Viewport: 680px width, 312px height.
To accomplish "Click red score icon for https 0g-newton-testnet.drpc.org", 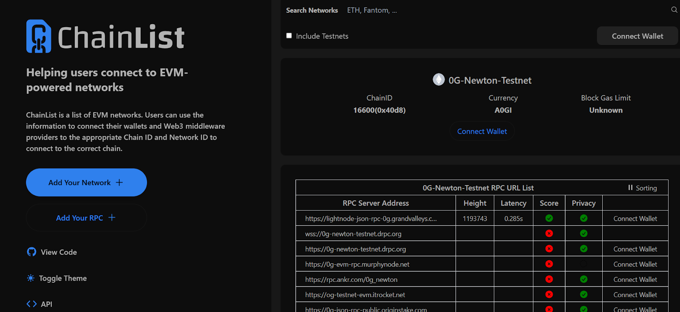I will 549,249.
